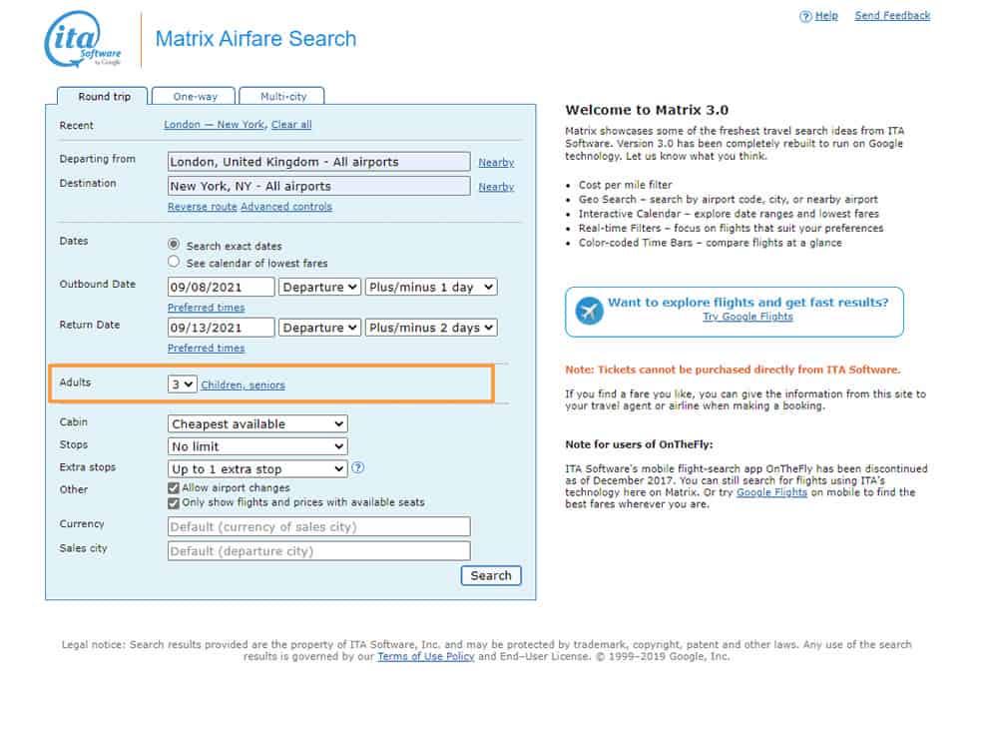This screenshot has width=998, height=751.
Task: Toggle Allow airport changes checkbox
Action: point(173,488)
